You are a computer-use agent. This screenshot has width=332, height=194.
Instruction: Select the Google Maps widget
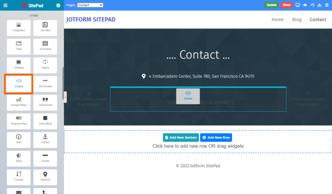coord(18,103)
